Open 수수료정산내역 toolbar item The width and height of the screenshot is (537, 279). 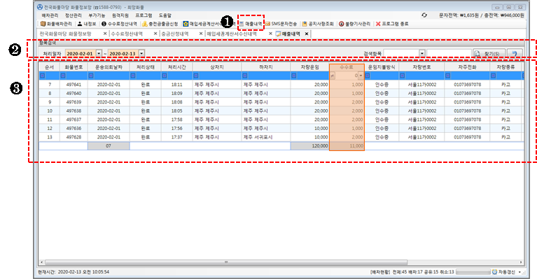(x=119, y=24)
